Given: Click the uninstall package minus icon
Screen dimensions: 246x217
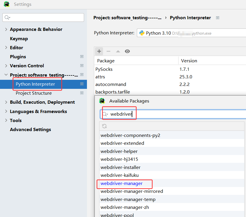Looking at the screenshot, I should [x=108, y=51].
